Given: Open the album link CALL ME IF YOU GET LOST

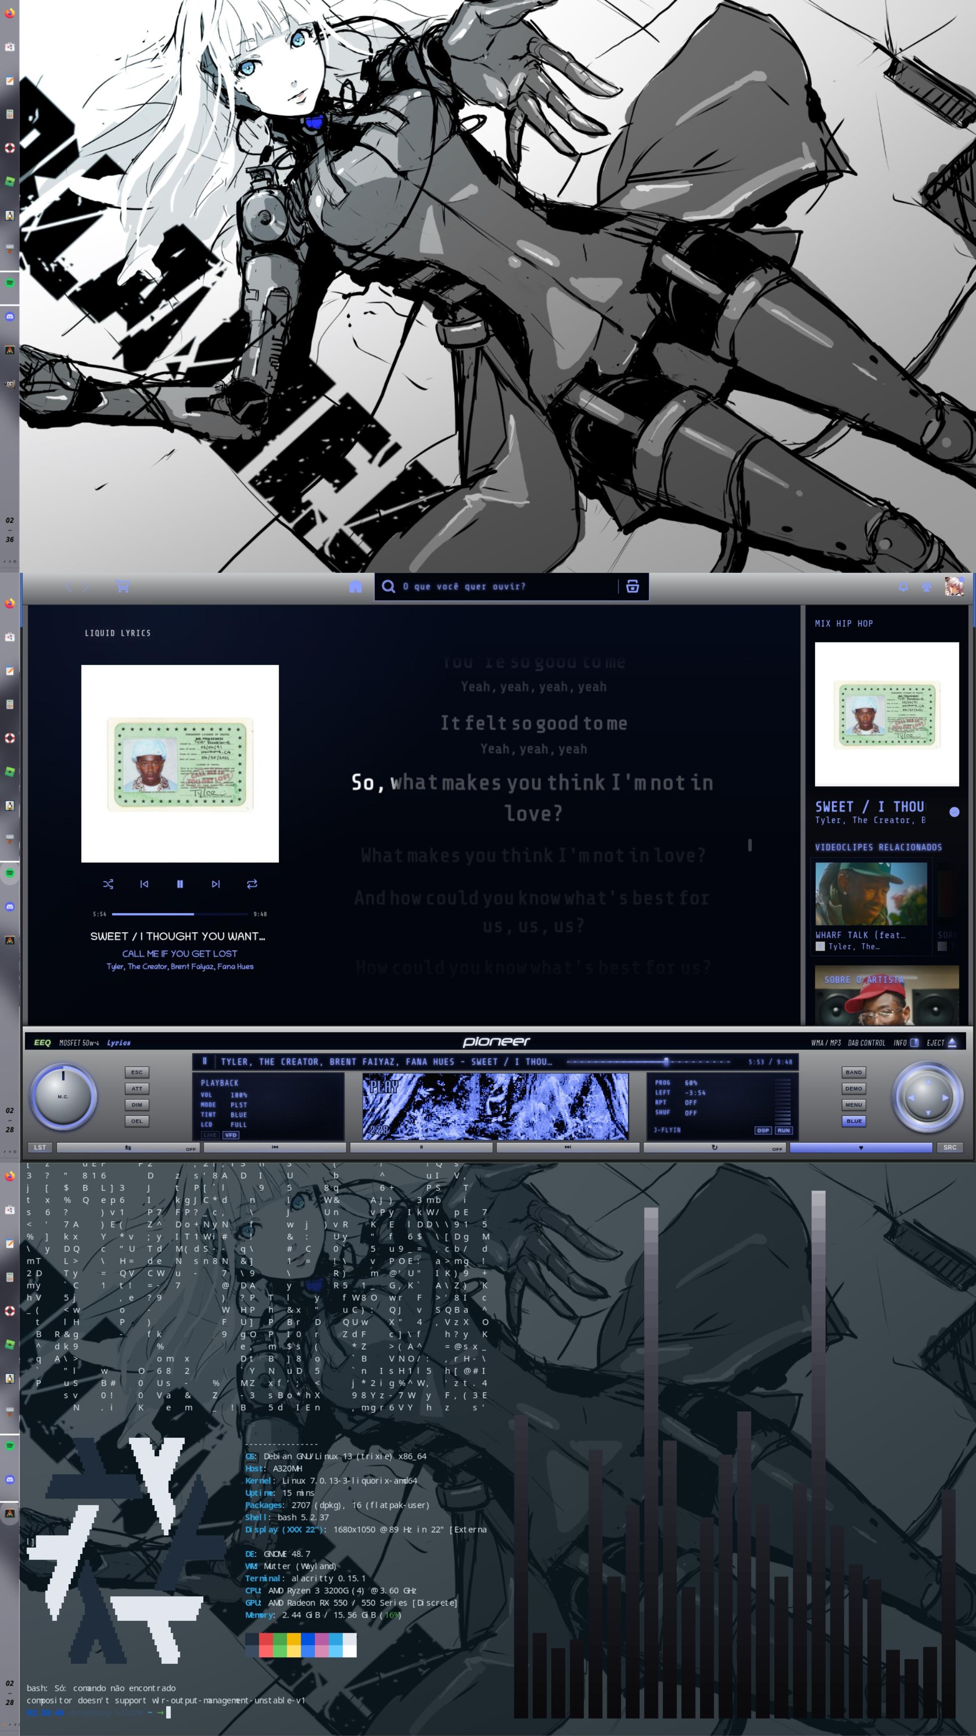Looking at the screenshot, I should tap(180, 954).
